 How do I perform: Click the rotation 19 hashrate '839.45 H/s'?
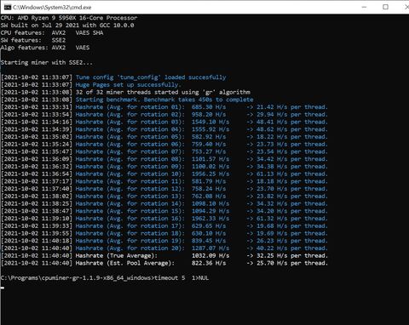[x=209, y=241]
